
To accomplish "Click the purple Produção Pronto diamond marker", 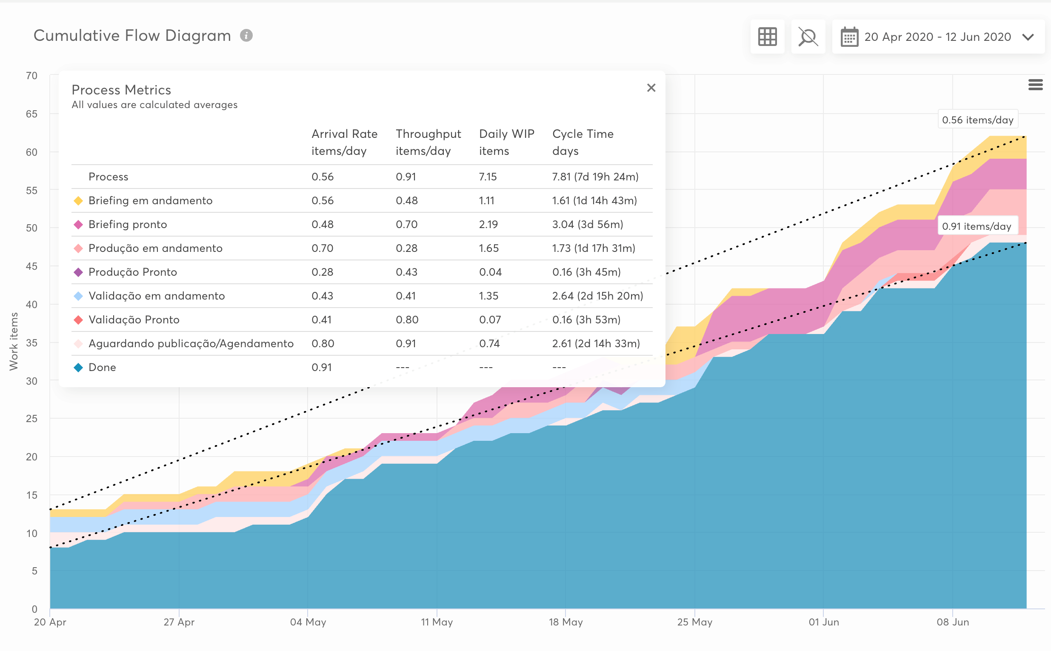I will (78, 272).
